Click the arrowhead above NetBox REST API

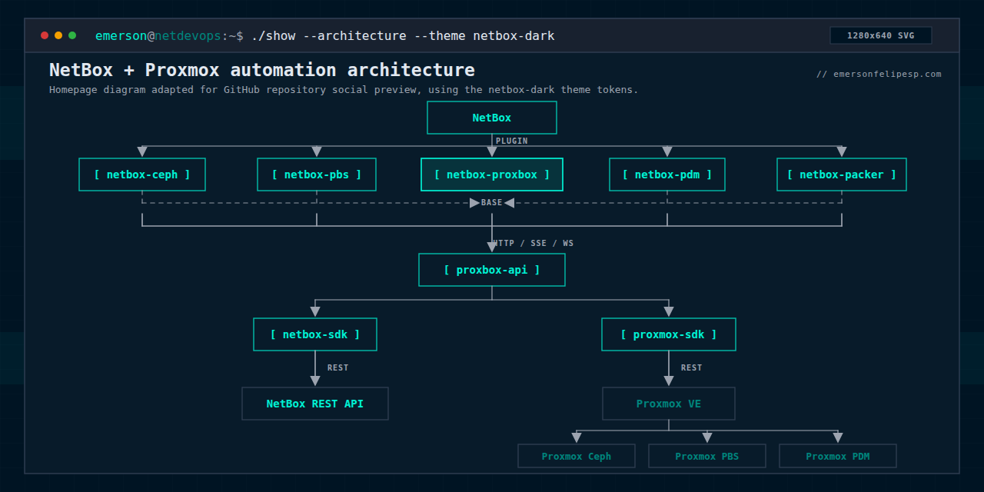coord(315,381)
